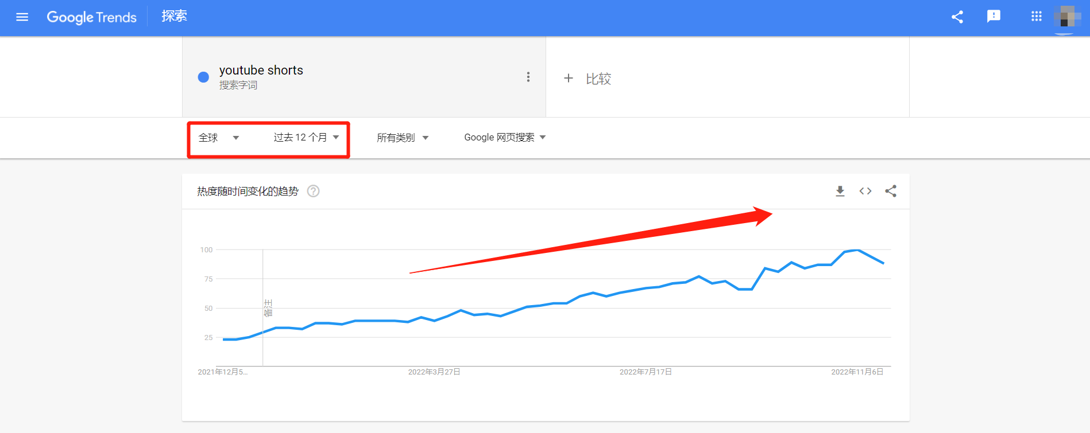This screenshot has width=1090, height=433.
Task: Share the interest over time chart
Action: point(891,191)
